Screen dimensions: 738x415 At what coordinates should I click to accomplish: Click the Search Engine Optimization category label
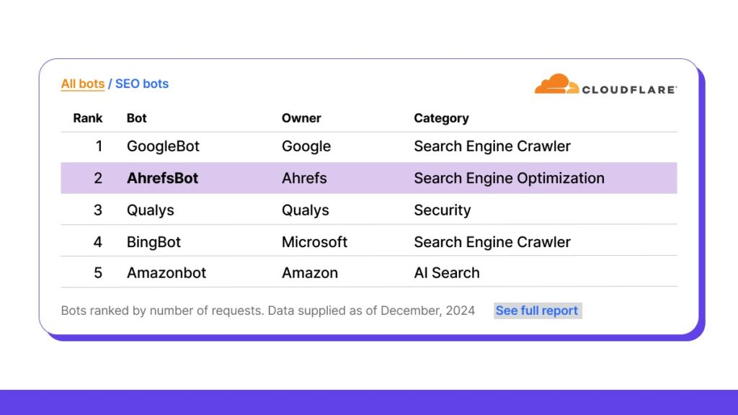pyautogui.click(x=510, y=178)
